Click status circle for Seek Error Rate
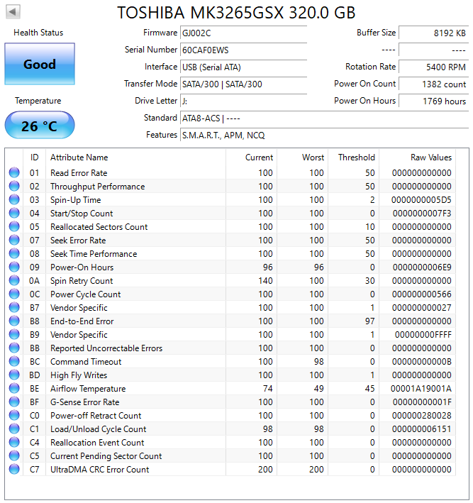Screen dimensions: 473x503 click(x=14, y=240)
